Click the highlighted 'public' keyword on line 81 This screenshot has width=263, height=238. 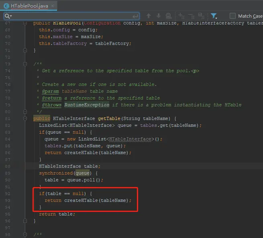[42, 118]
